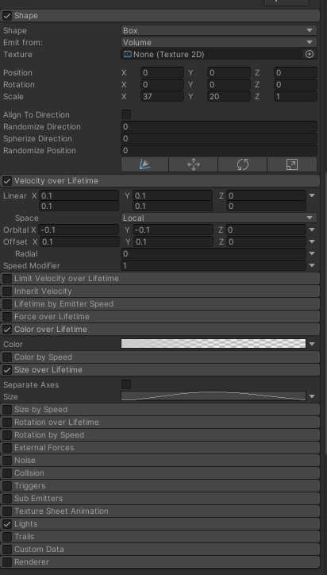327x575 pixels.
Task: Edit the Color over Lifetime gradient swatch
Action: click(214, 344)
